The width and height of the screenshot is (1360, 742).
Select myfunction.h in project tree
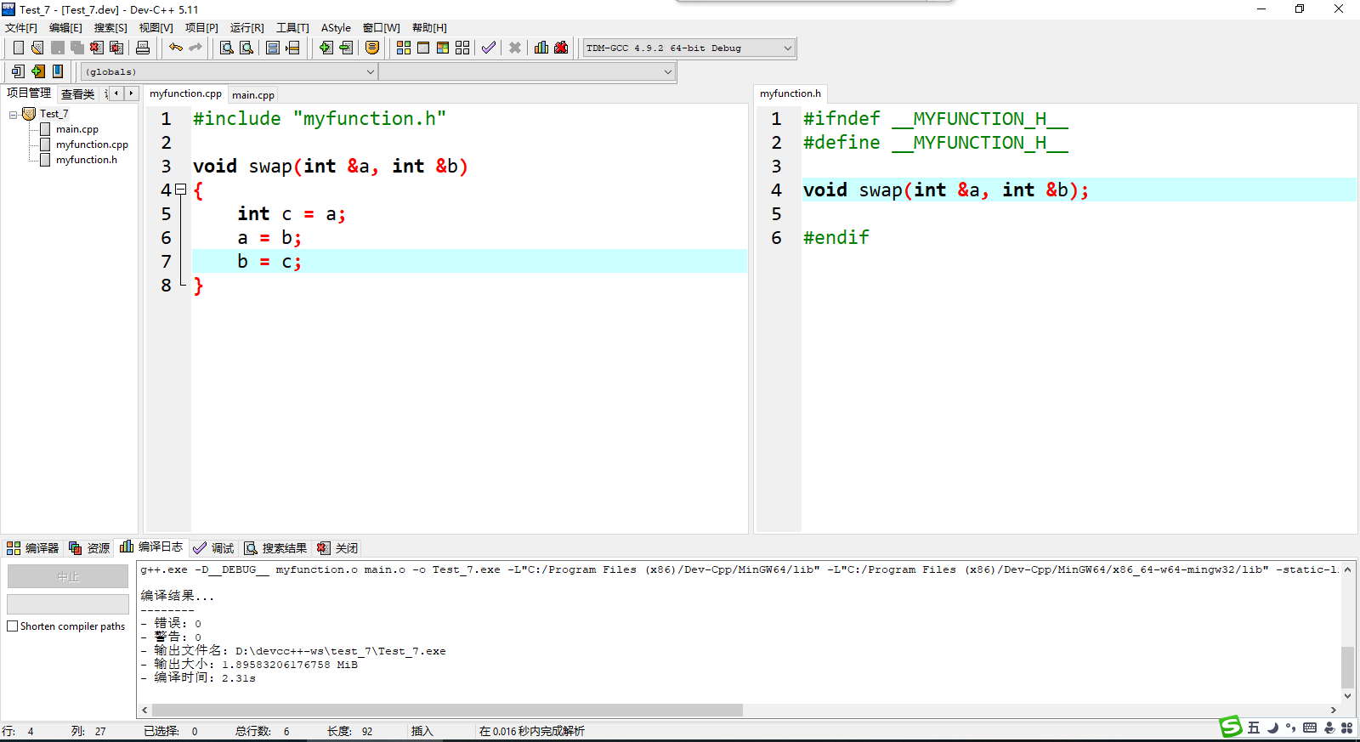click(86, 160)
